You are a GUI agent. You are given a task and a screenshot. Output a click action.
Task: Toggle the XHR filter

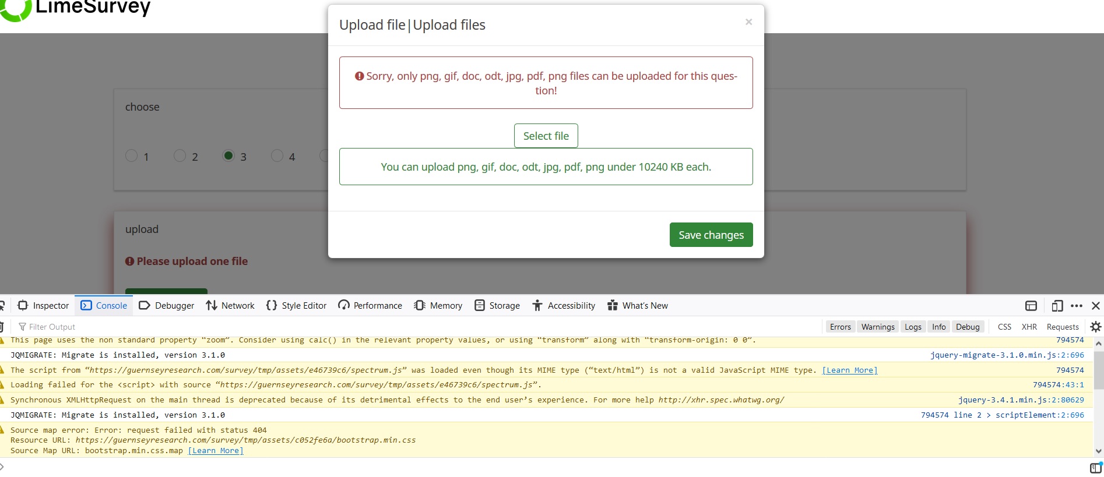click(x=1029, y=327)
